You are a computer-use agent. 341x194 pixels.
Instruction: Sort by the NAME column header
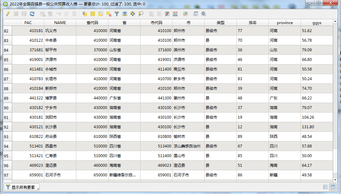[60, 23]
